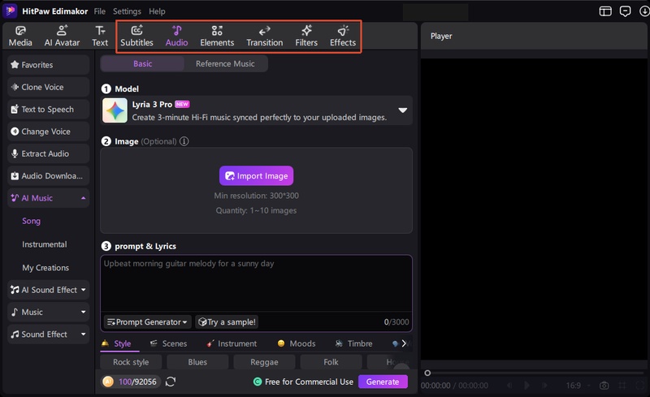Open the Lyria 3 Pro model dropdown
The image size is (650, 397).
pos(402,110)
